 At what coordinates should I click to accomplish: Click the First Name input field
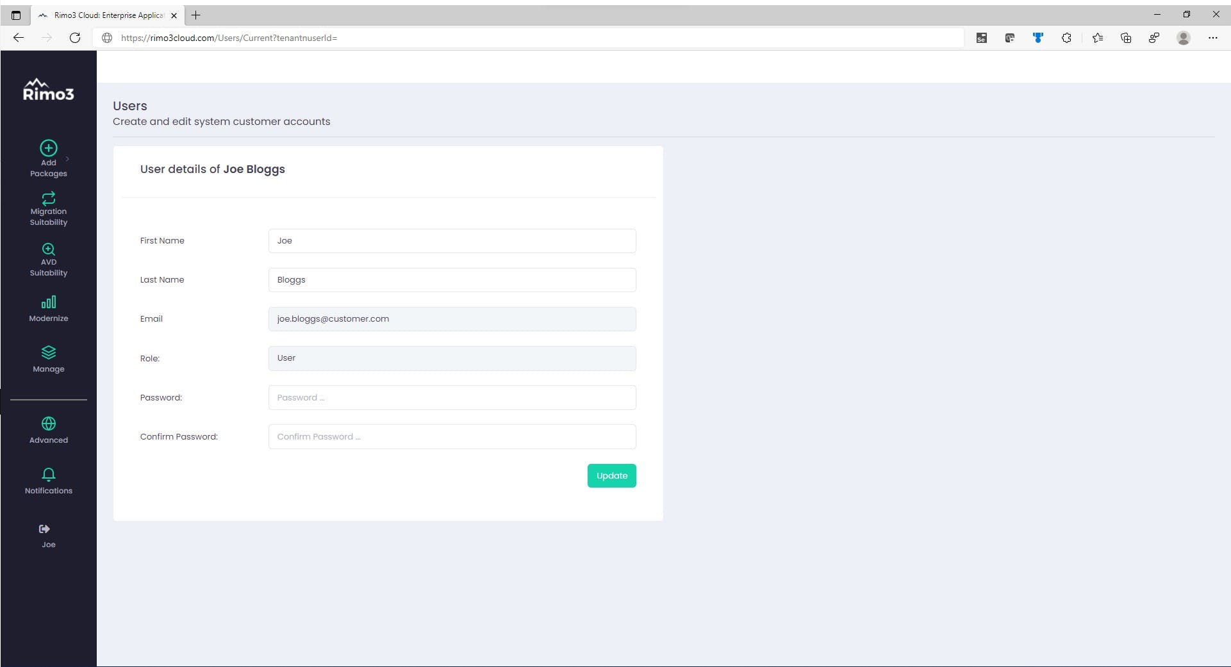tap(452, 241)
